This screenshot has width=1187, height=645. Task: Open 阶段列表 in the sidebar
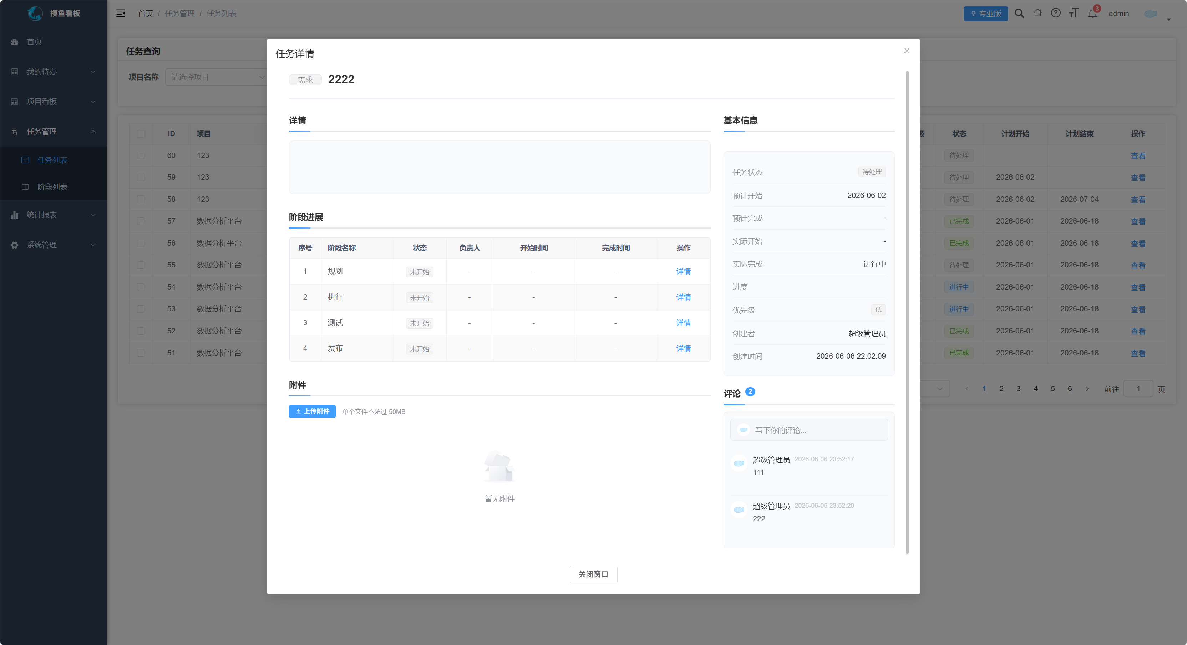[x=54, y=186]
